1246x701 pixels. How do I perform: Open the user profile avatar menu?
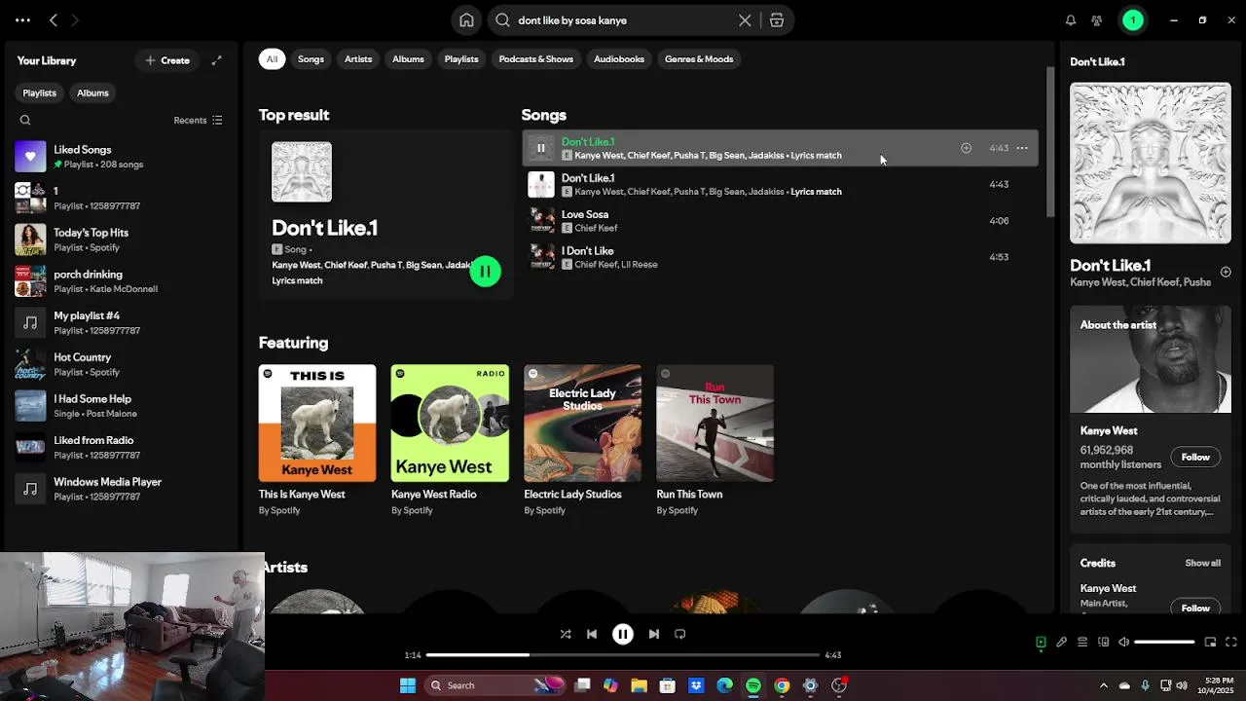1133,20
